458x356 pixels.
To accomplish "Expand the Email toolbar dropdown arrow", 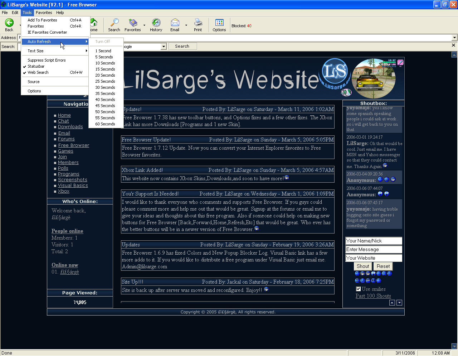I will click(x=186, y=25).
